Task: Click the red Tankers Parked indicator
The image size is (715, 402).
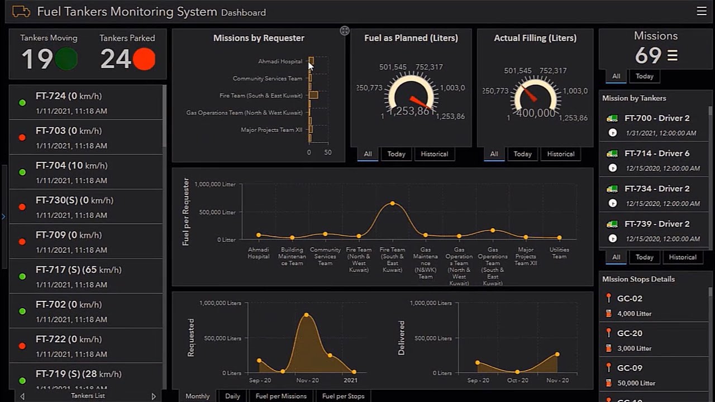Action: [144, 59]
